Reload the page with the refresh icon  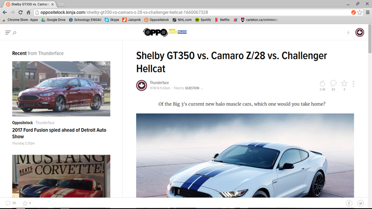20,13
